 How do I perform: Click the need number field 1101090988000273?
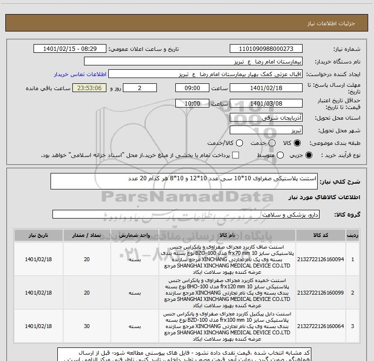(266, 49)
